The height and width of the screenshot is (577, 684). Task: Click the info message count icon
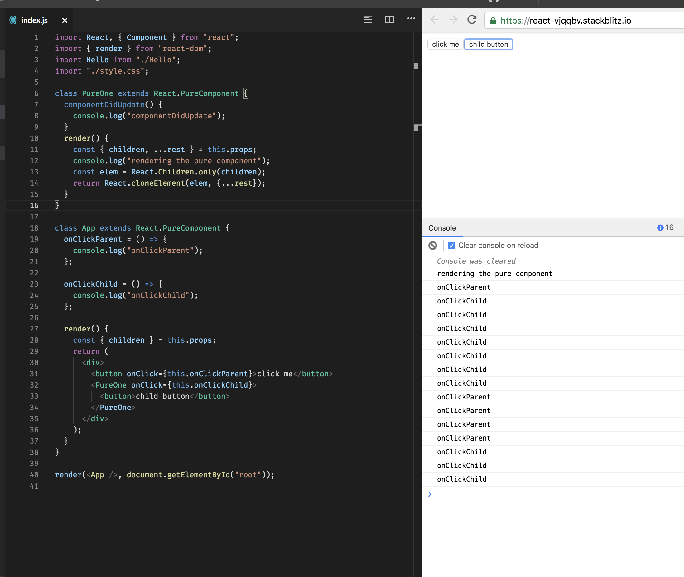660,228
